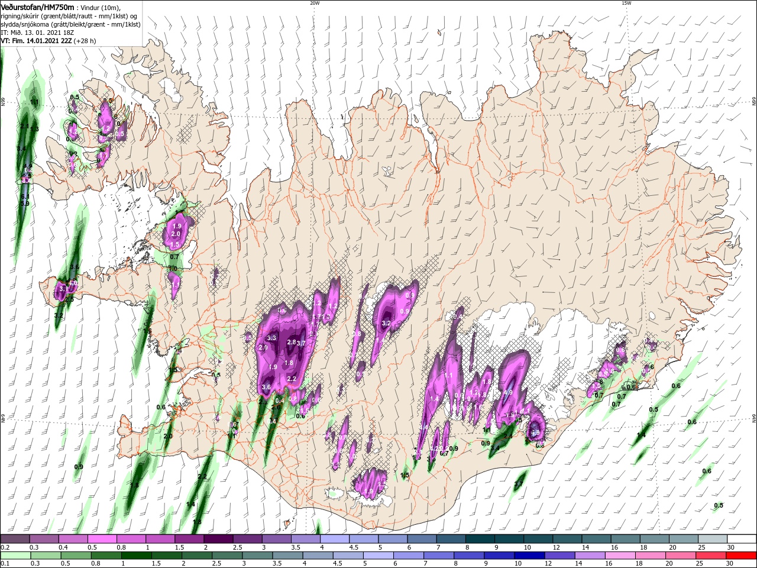Click the '0.2' label on the upper snow scale

point(5,547)
